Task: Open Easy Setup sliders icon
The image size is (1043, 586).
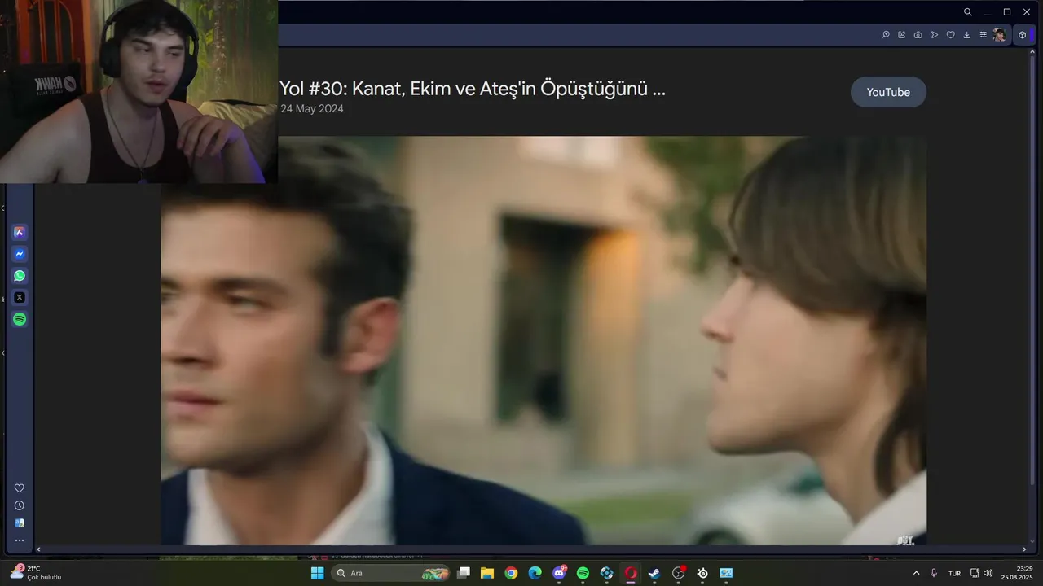Action: coord(983,35)
